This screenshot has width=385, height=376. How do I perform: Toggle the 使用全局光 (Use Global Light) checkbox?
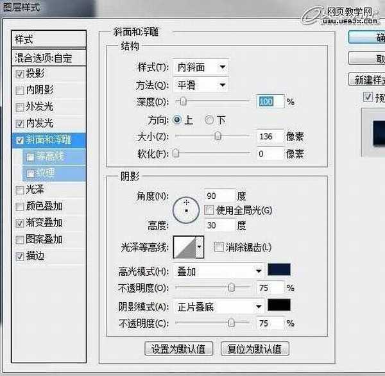[x=209, y=210]
